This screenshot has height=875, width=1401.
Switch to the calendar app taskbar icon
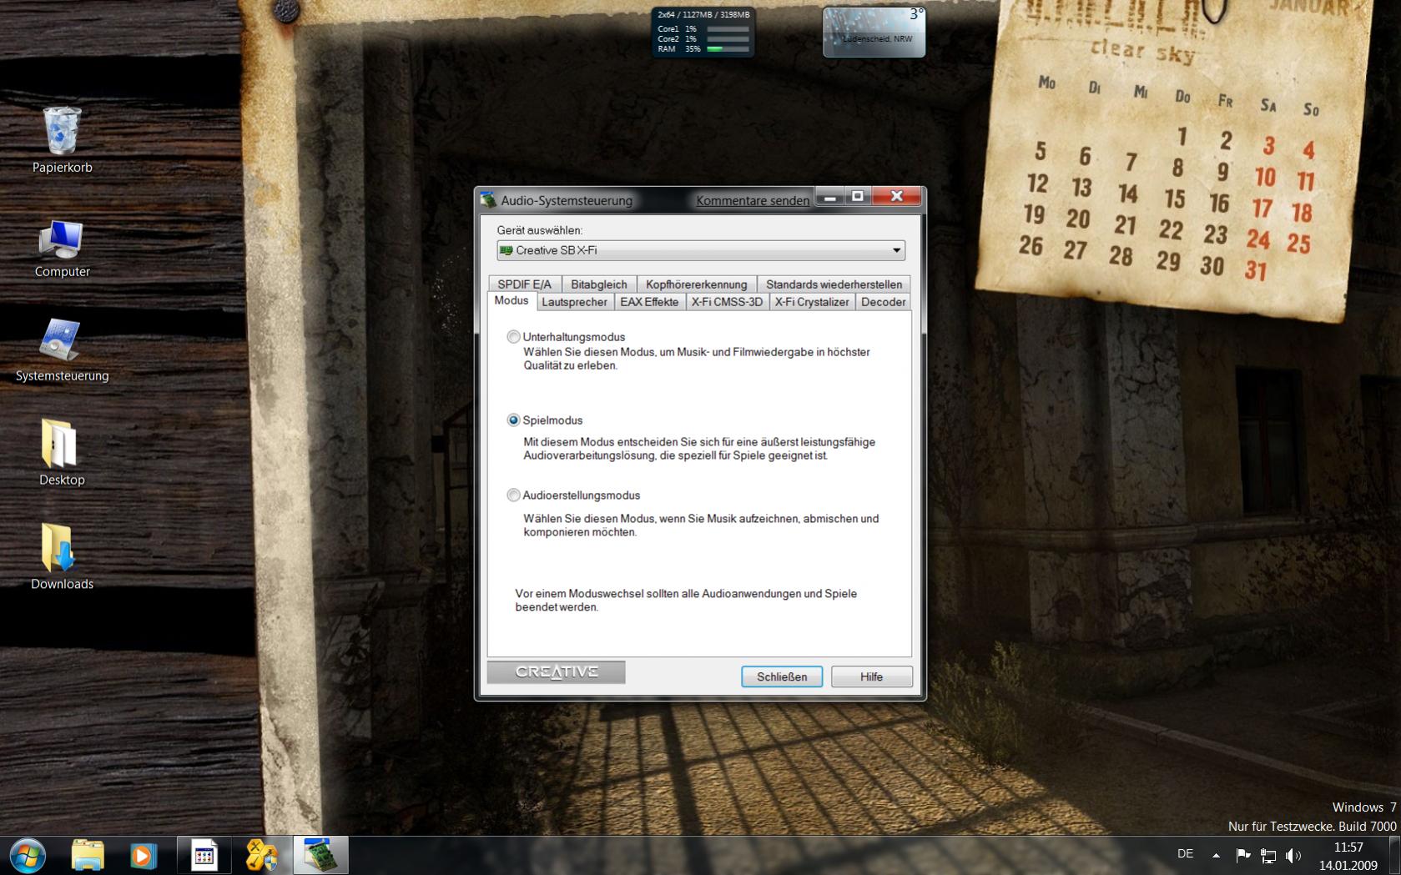coord(204,856)
